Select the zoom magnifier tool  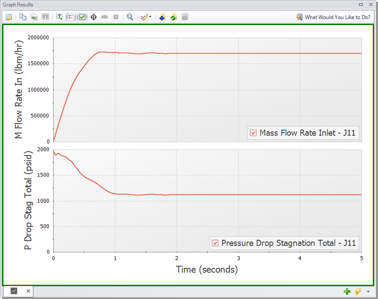(x=129, y=17)
